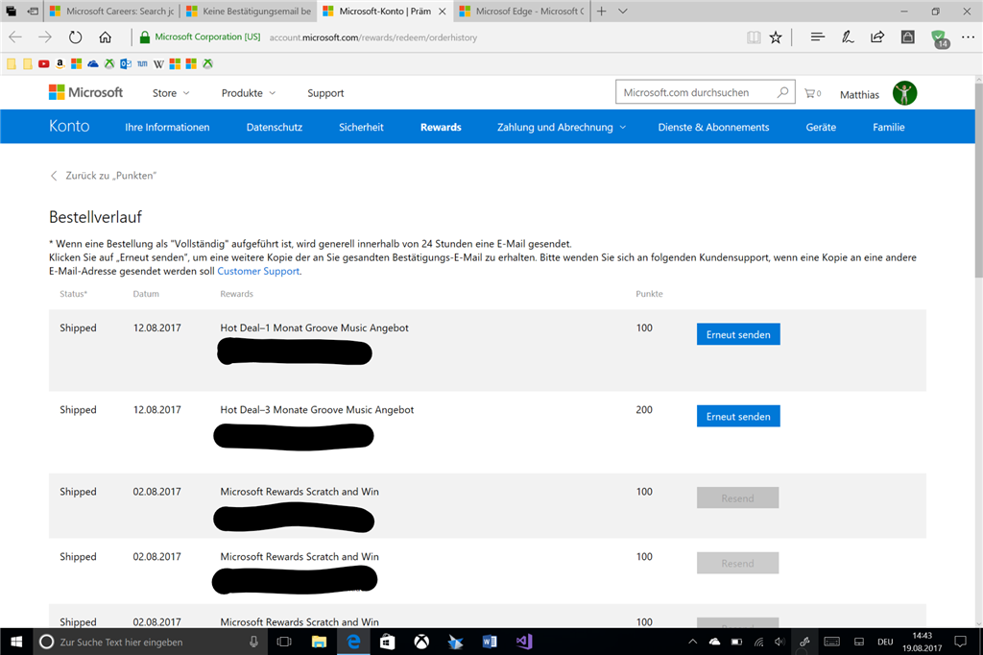Open the Edge Hub icon

(818, 37)
